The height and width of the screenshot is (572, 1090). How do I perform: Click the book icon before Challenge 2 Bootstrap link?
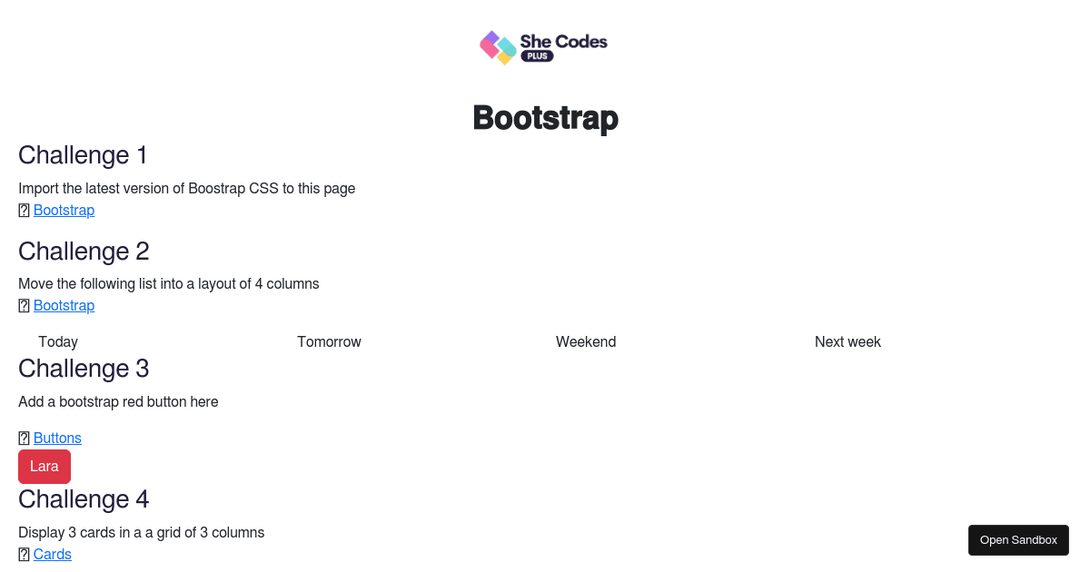pyautogui.click(x=24, y=305)
